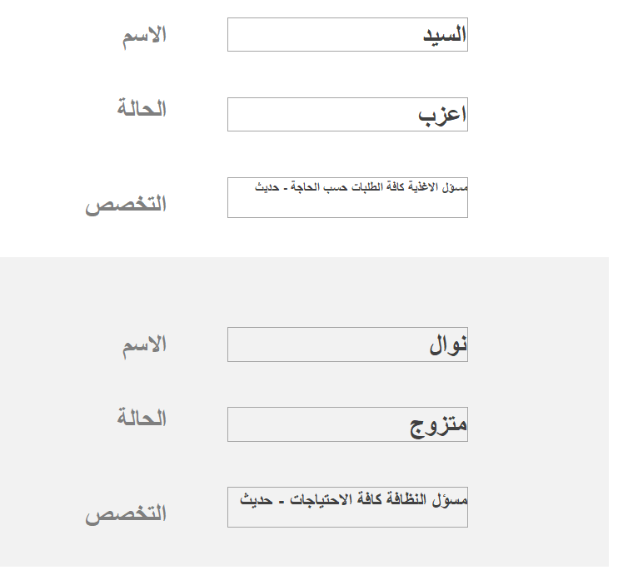Click the الحالة label beside اعزب field
Viewport: 638px width, 575px height.
[142, 108]
